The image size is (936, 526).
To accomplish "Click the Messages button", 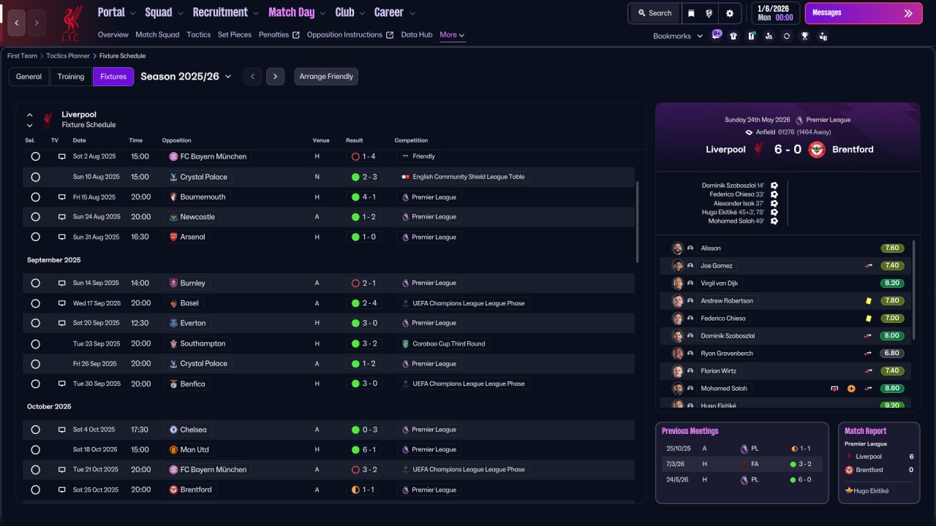I will (x=862, y=13).
